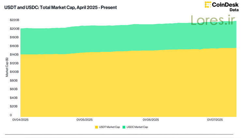
Task: Click the $180B y-axis label
Action: 14,37
